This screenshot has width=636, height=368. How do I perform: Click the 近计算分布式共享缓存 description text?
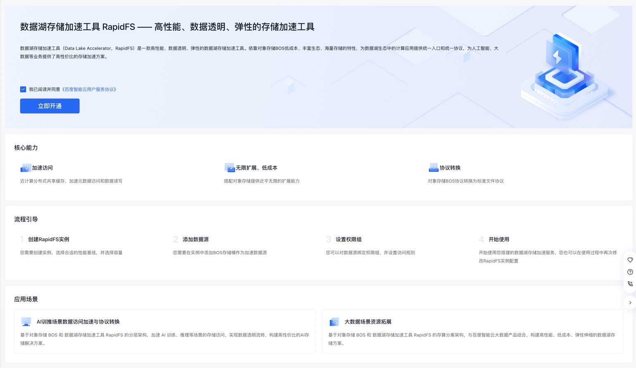[71, 181]
